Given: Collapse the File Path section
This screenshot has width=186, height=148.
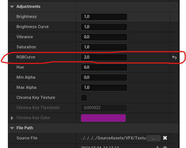Looking at the screenshot, I should [12, 128].
